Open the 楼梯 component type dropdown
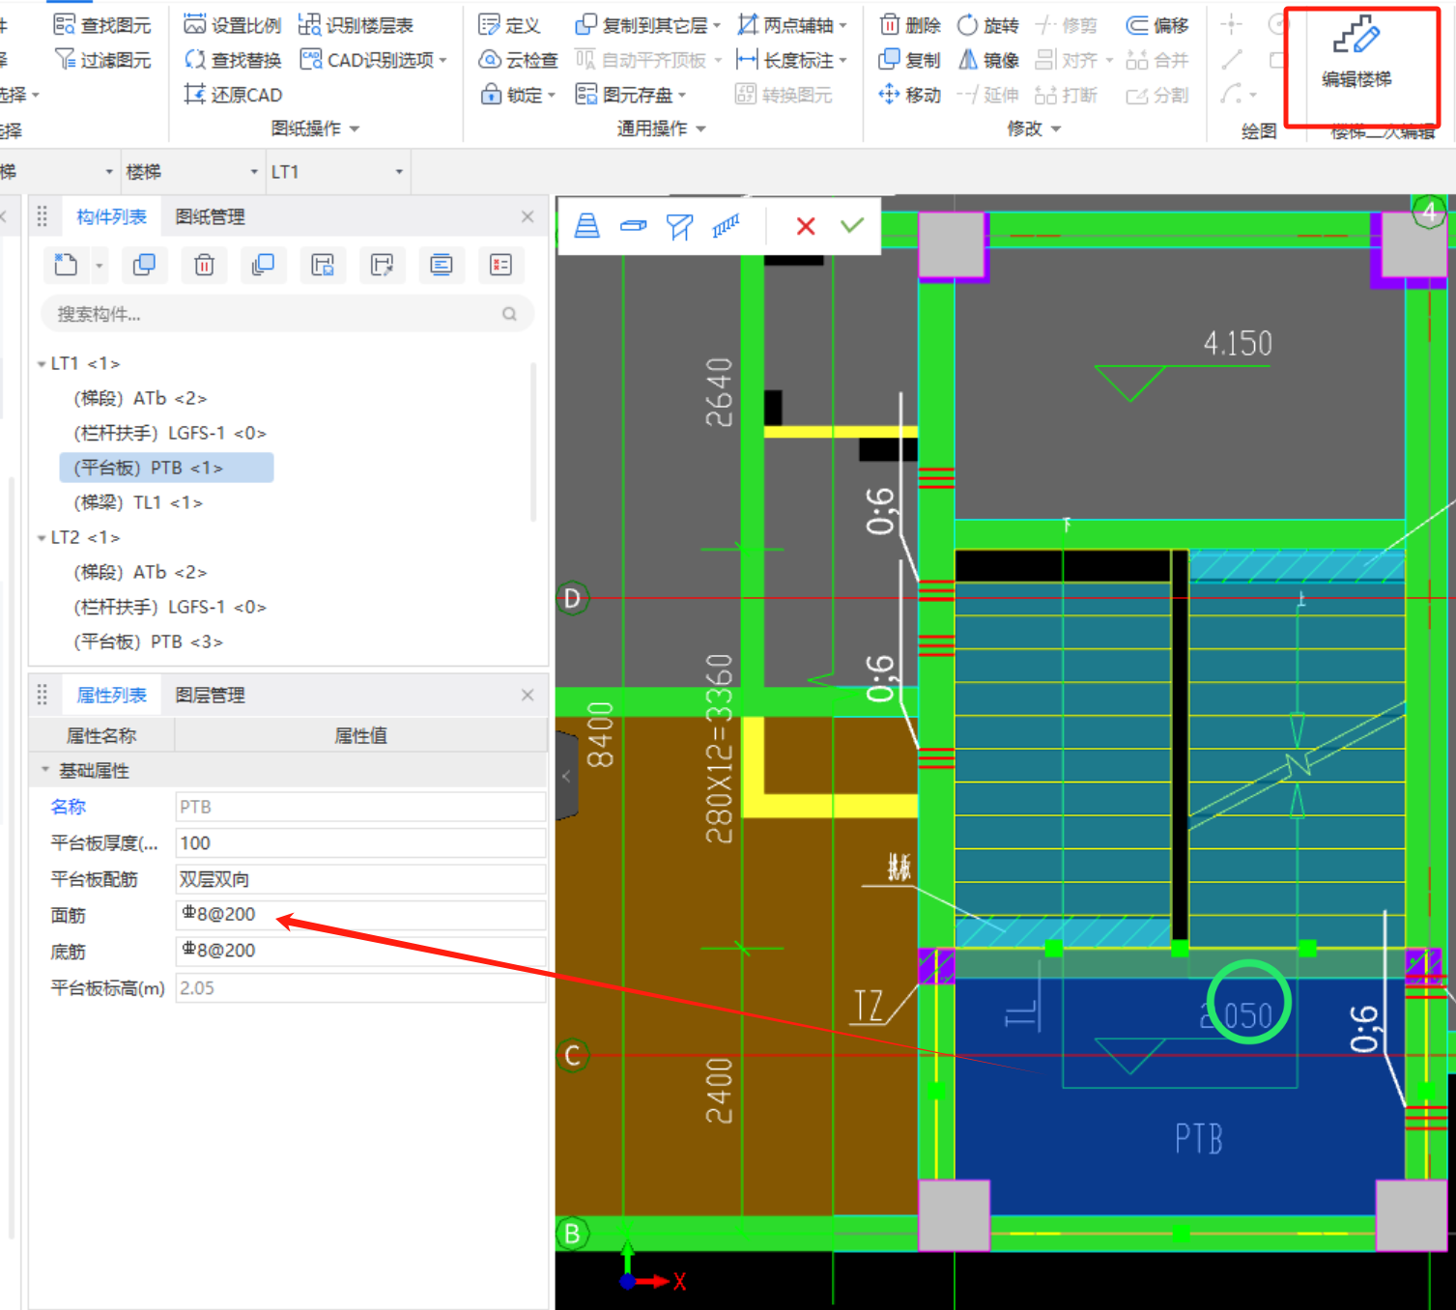This screenshot has height=1310, width=1456. [x=254, y=172]
